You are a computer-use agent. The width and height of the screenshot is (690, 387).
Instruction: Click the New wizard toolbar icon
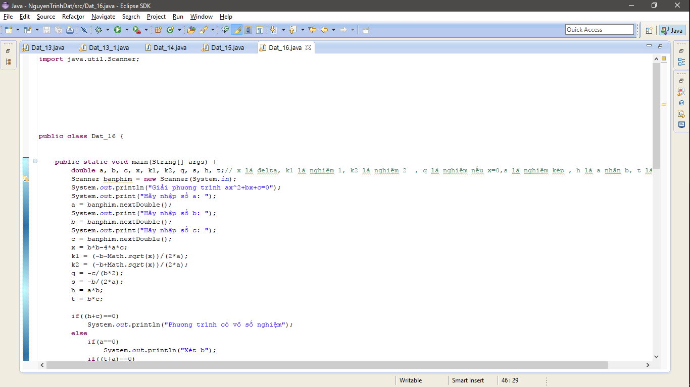pos(9,30)
